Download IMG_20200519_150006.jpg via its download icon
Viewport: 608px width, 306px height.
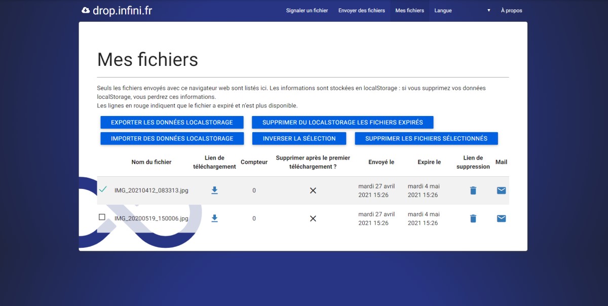click(x=214, y=218)
